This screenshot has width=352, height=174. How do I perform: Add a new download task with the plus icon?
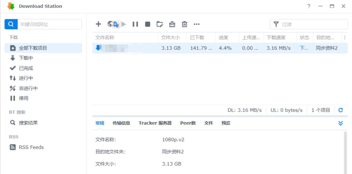click(98, 24)
